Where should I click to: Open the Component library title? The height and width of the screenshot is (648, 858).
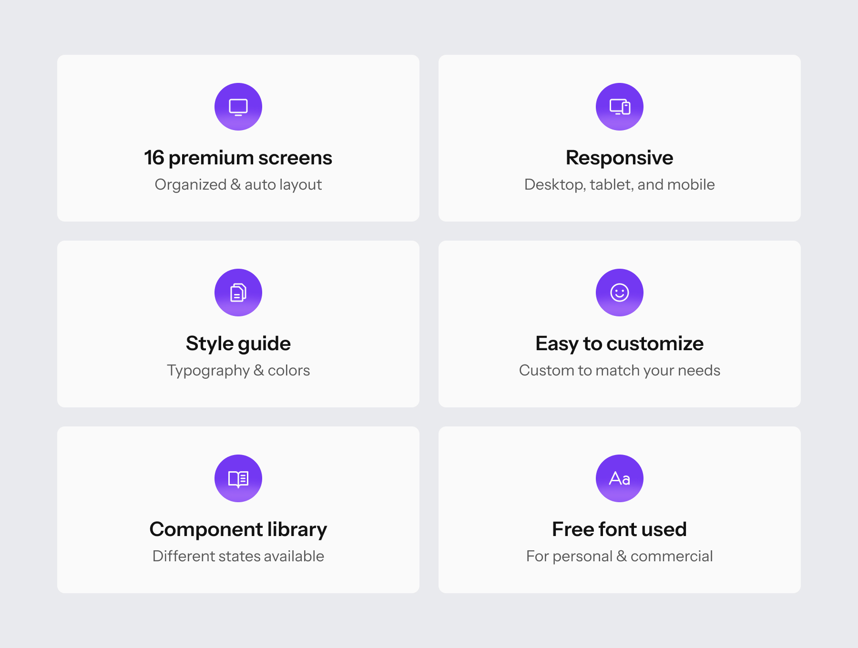tap(238, 529)
